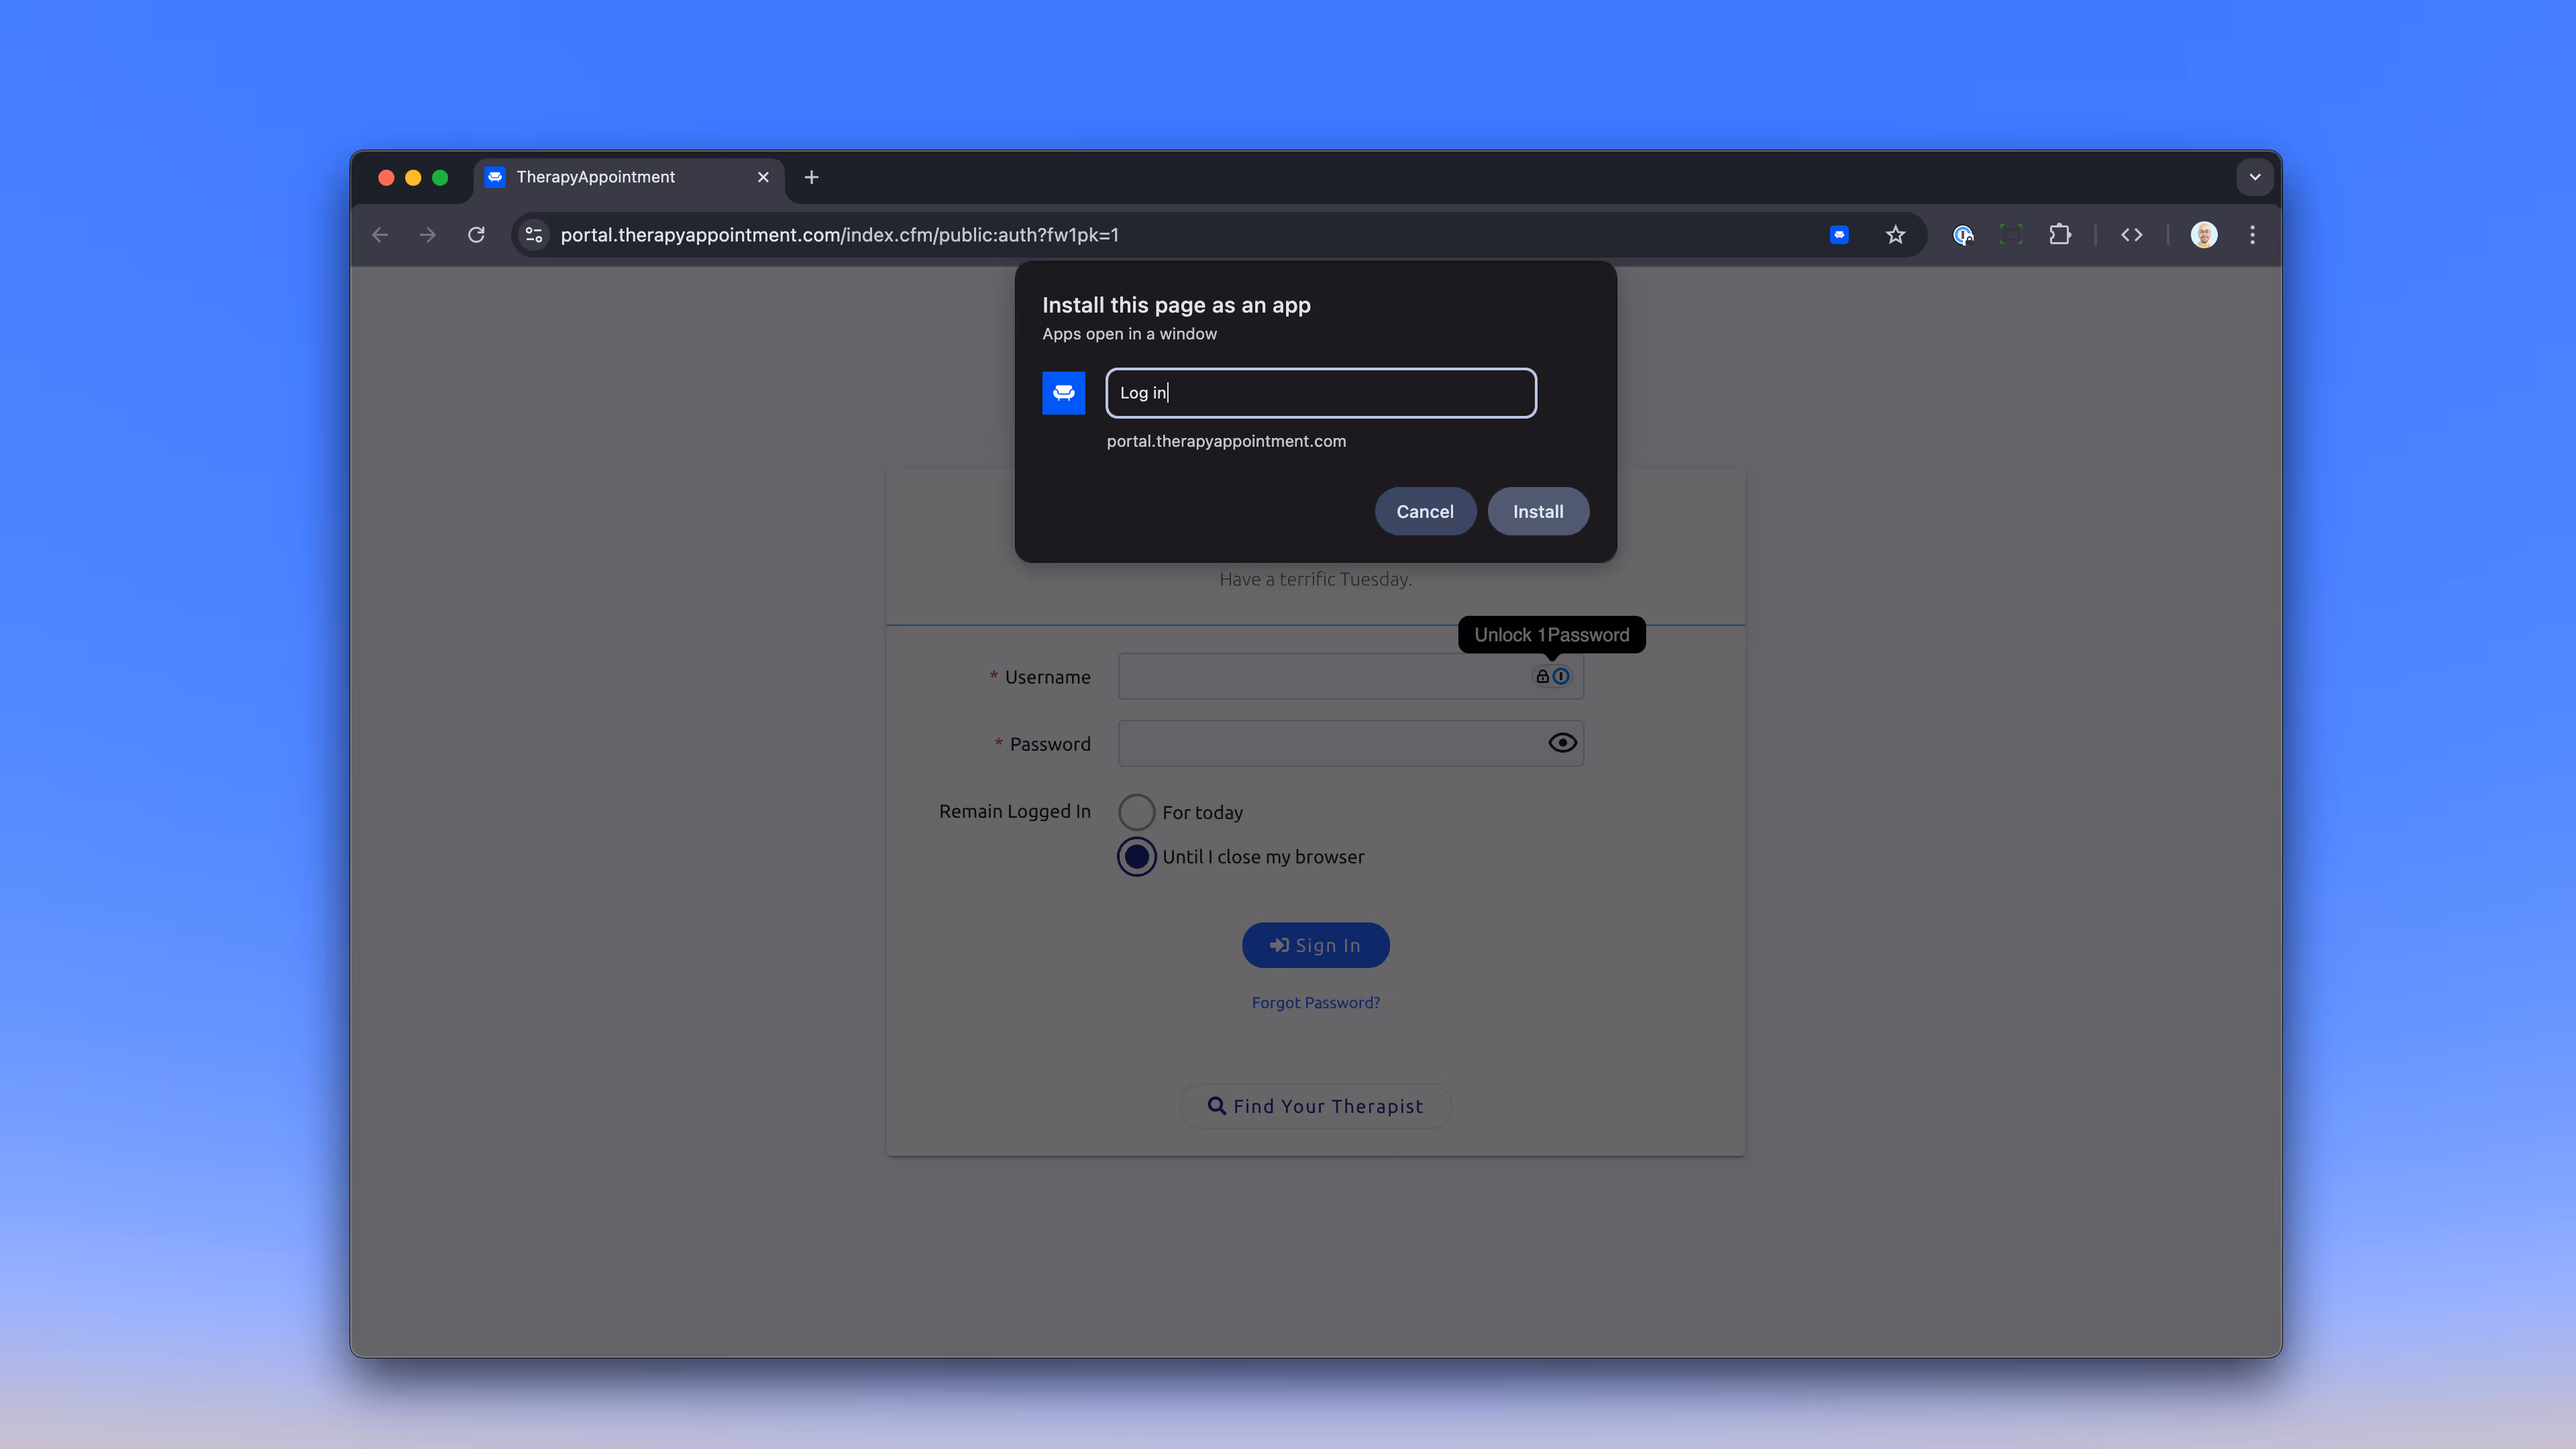Click the Password input field

tap(1351, 743)
